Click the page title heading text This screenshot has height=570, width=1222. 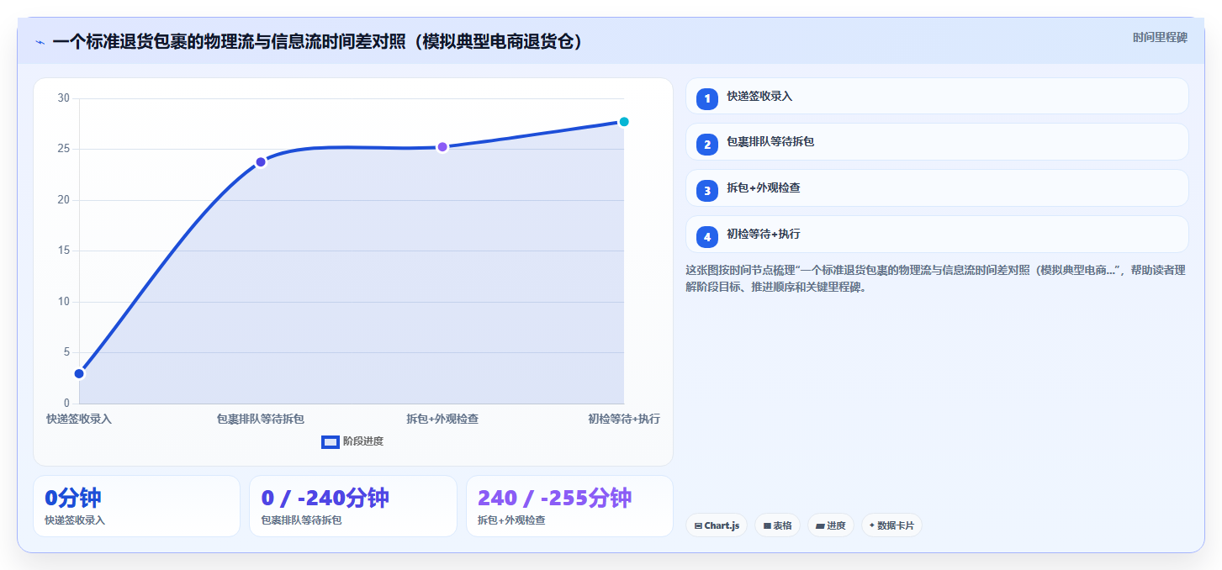[318, 42]
